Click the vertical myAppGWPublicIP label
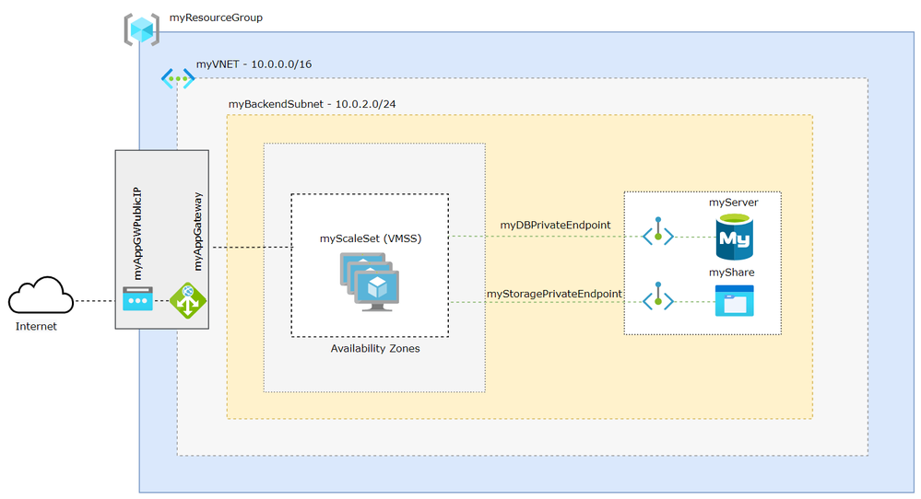This screenshot has width=921, height=499. (136, 233)
